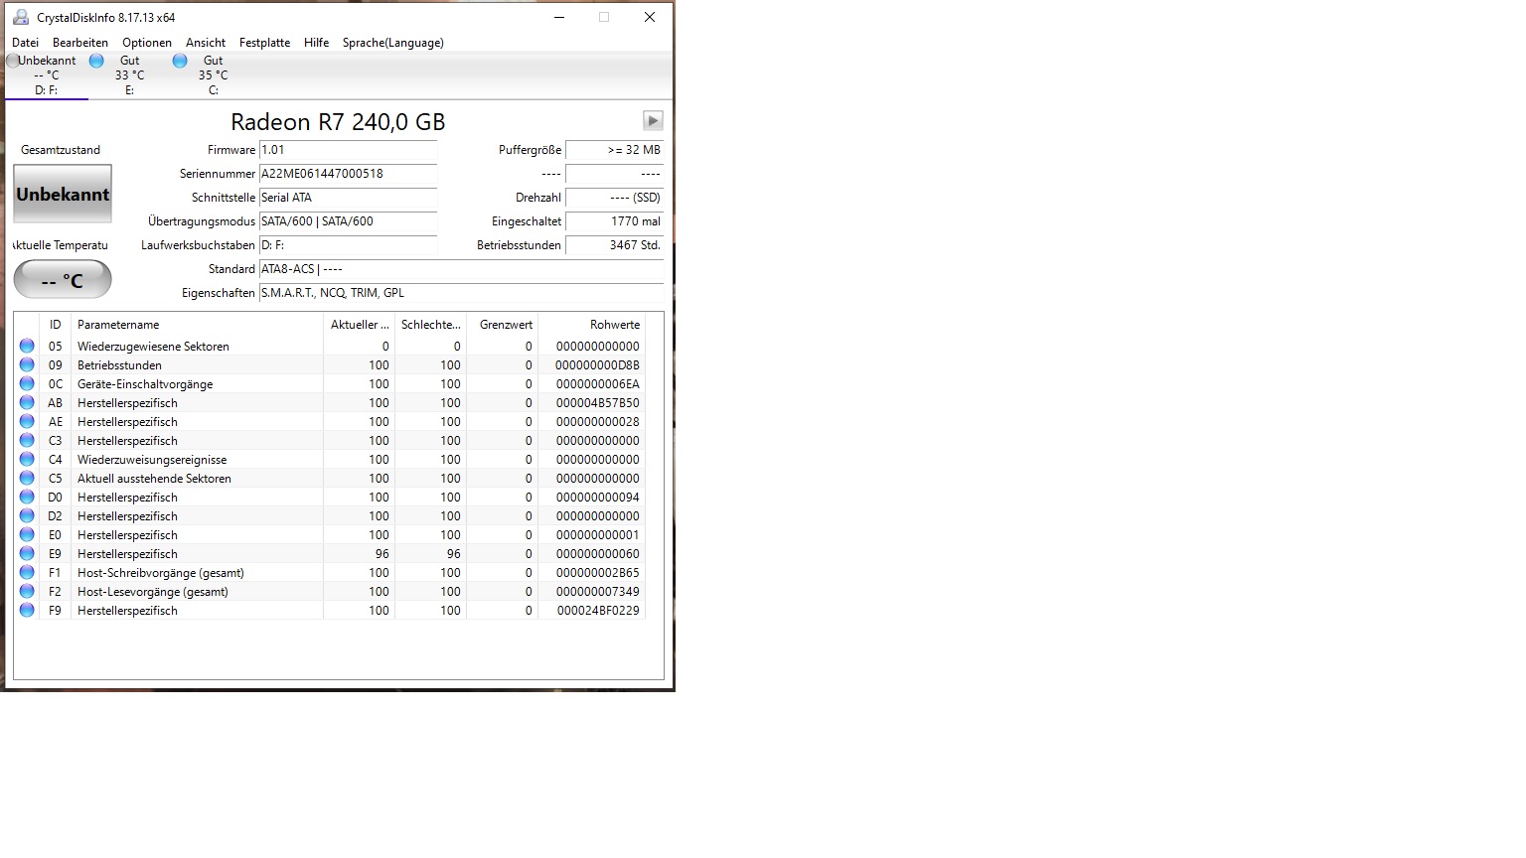Select Host-Schreibvorgänge (gesamt) row text

[161, 573]
